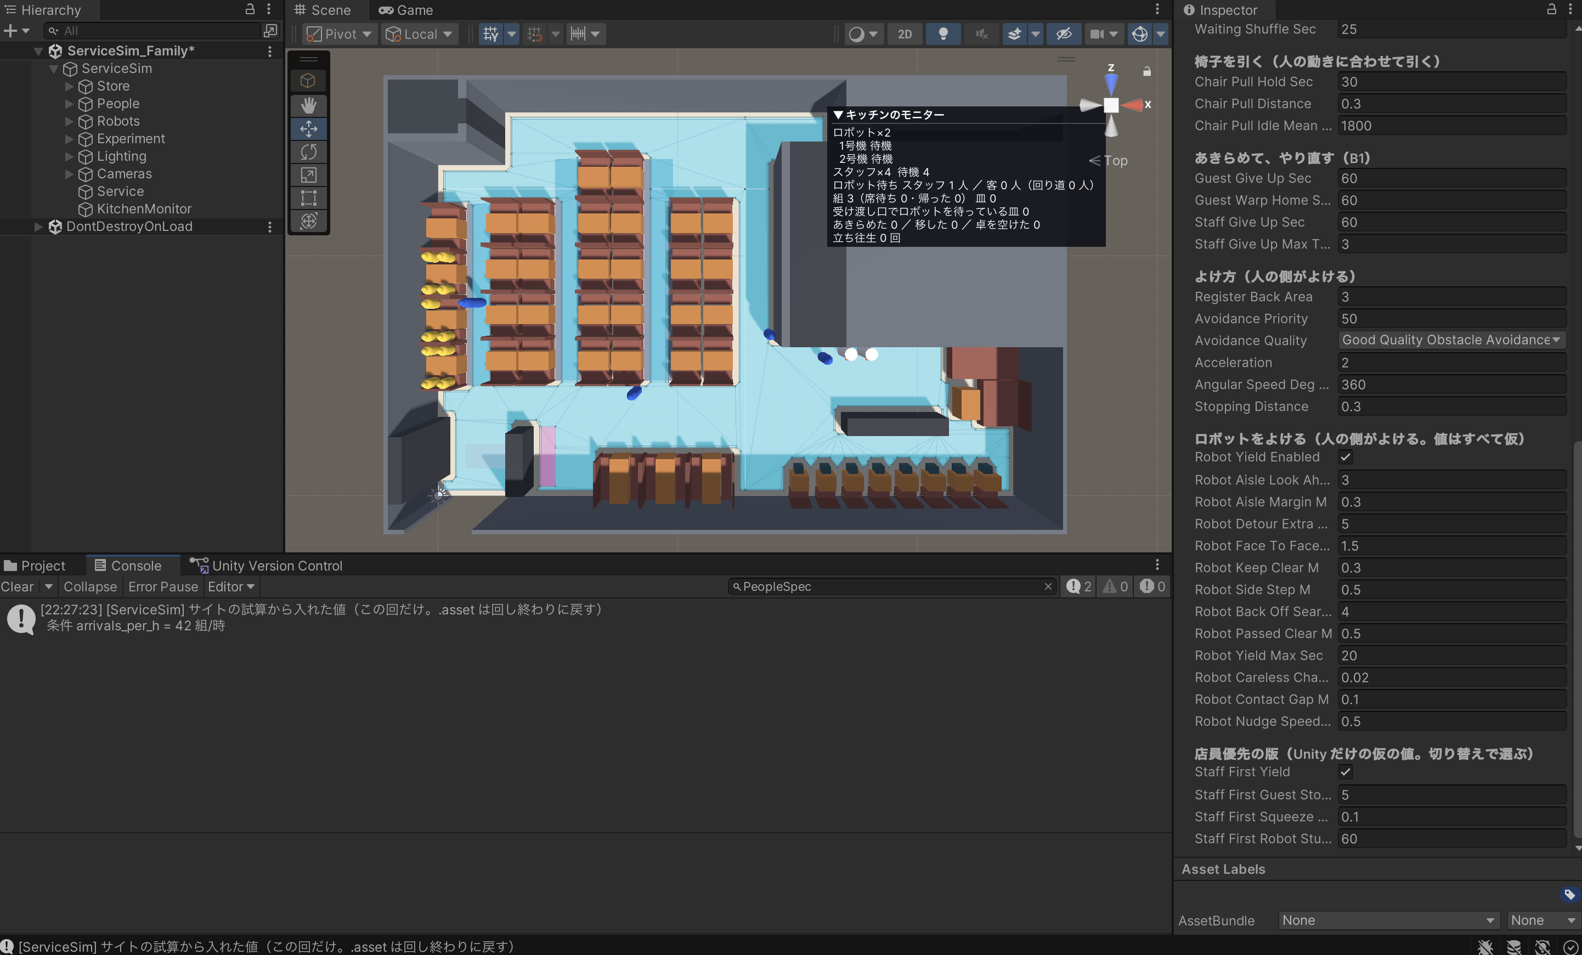Open search by type icon in Hierarchy
This screenshot has width=1582, height=955.
[x=270, y=30]
